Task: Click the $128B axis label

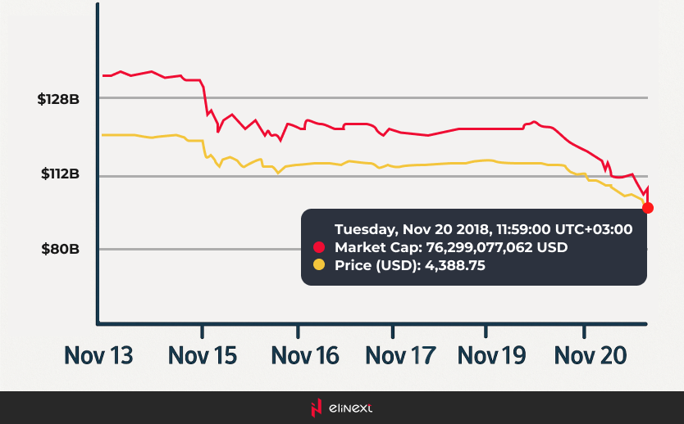Action: [58, 99]
